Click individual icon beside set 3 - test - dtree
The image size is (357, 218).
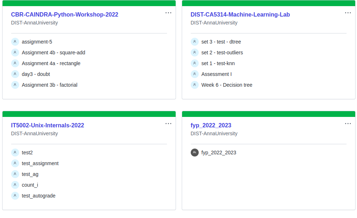[195, 42]
